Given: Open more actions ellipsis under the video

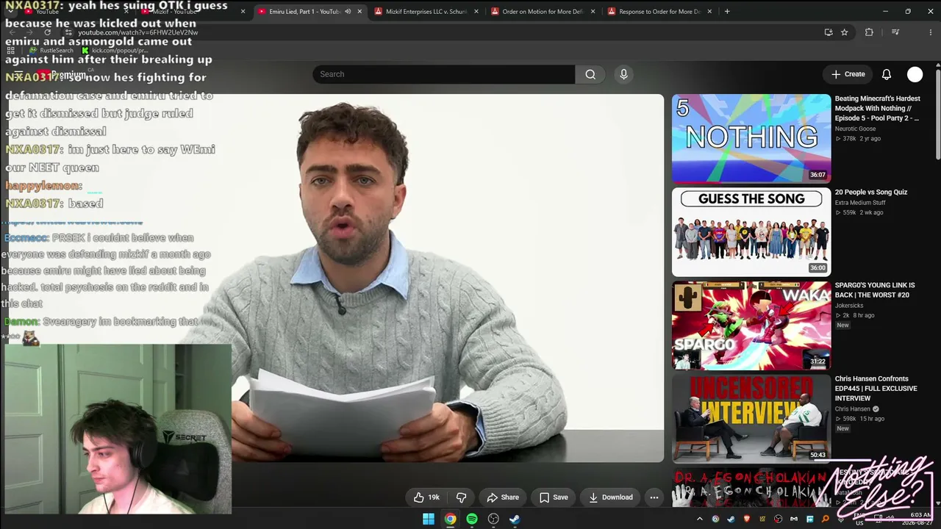Looking at the screenshot, I should [654, 497].
